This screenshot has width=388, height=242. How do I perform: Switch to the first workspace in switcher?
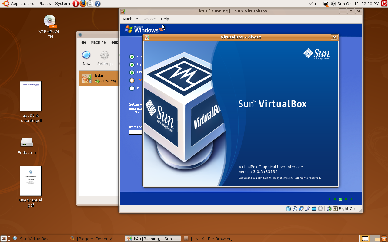(365, 239)
